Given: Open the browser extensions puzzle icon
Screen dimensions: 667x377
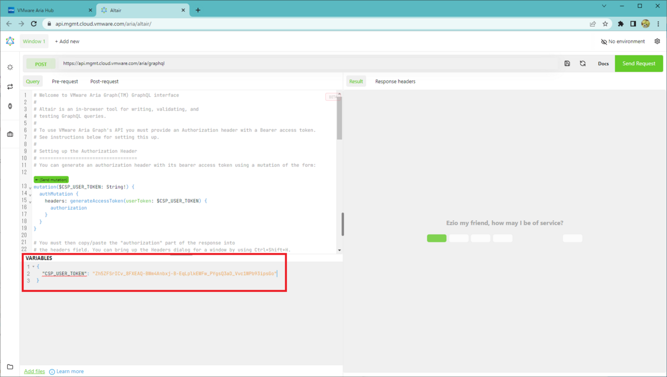Looking at the screenshot, I should click(x=621, y=24).
